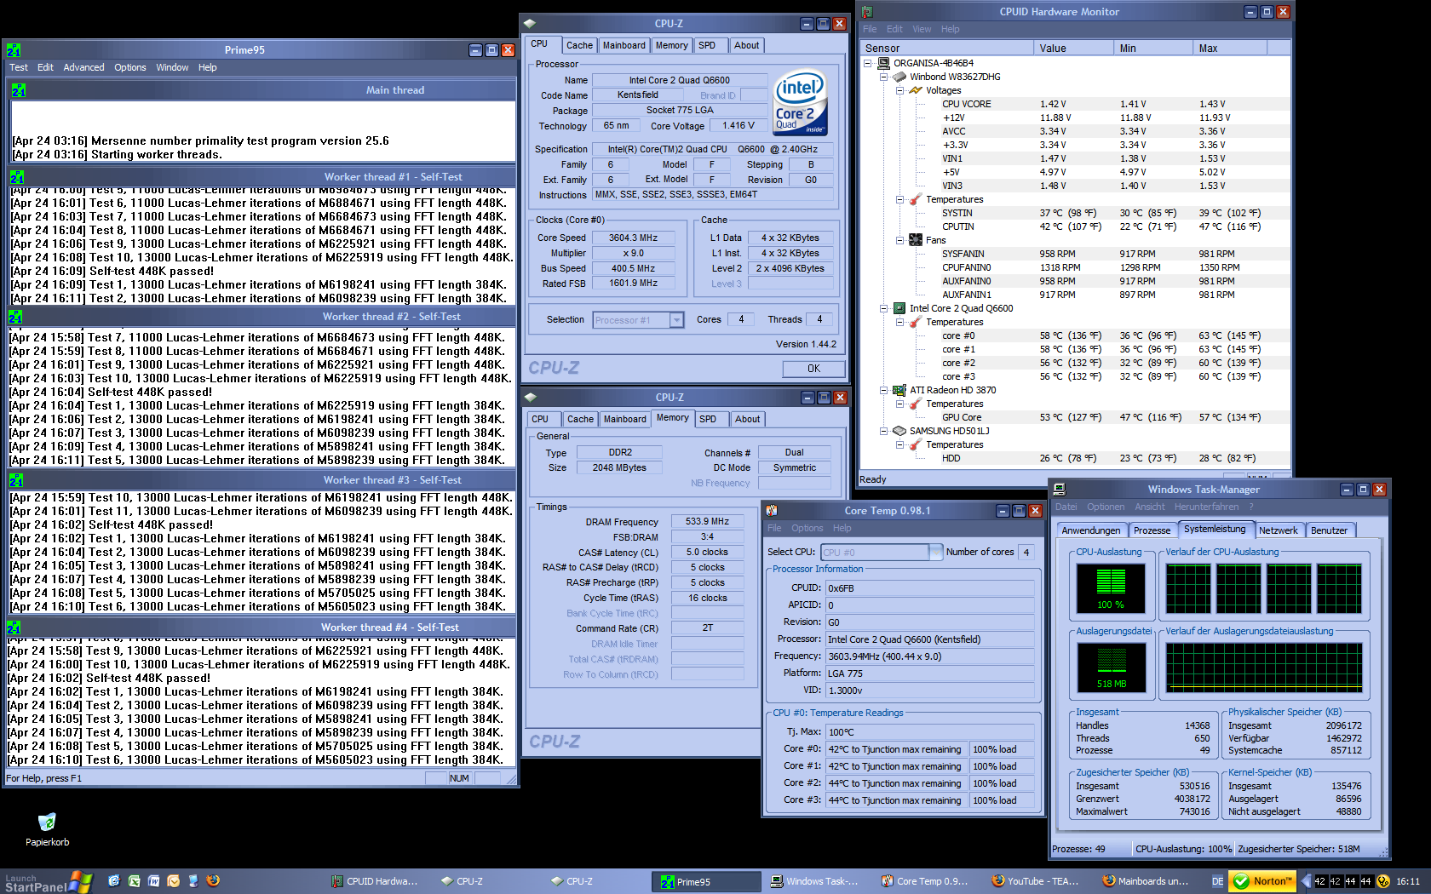
Task: Collapse the Fans tree node
Action: 899,240
